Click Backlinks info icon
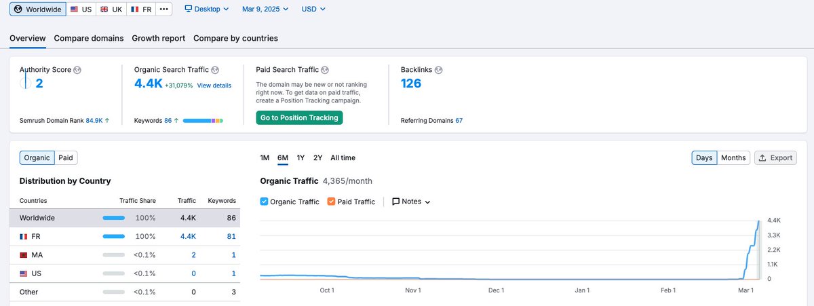Screen dimensions: 814x306 438,70
